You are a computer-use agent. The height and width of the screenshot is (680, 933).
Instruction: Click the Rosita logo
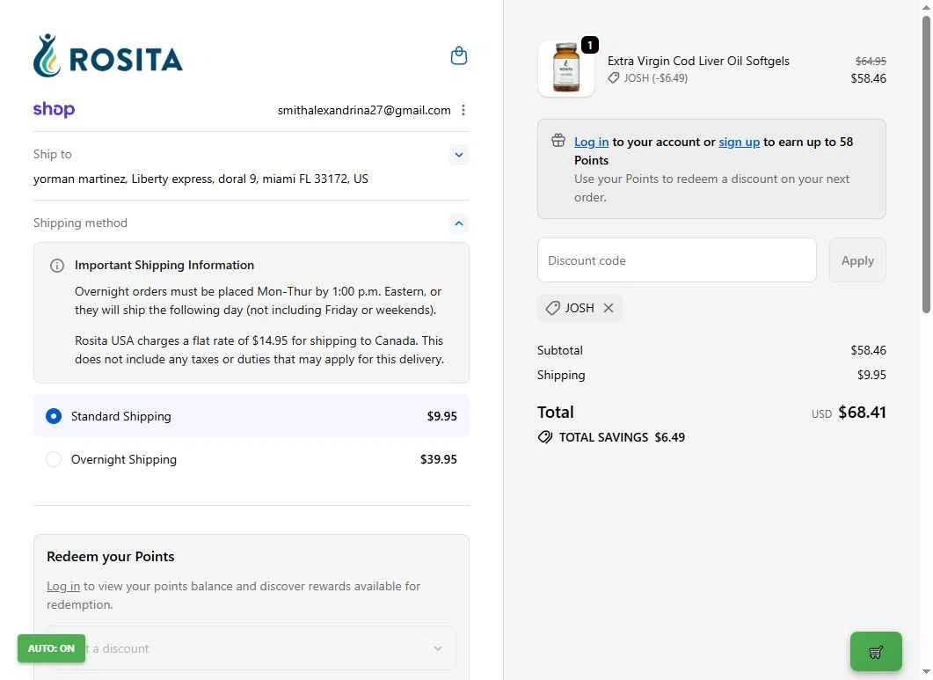107,56
